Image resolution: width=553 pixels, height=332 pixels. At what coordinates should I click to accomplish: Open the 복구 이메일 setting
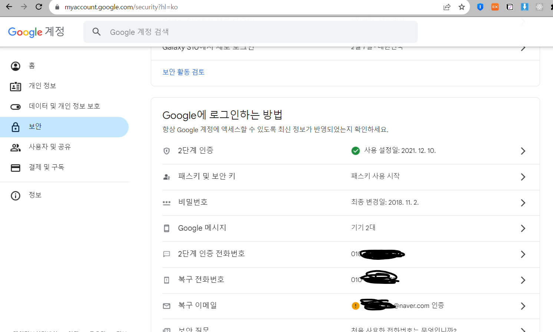click(x=351, y=306)
